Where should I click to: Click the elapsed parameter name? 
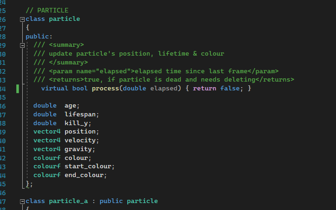pos(164,89)
